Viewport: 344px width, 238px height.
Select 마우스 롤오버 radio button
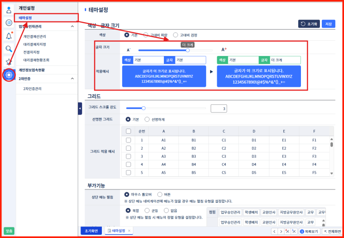pos(126,195)
